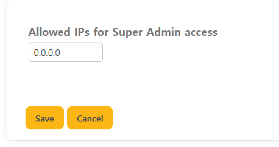Click the Cancel button
Image resolution: width=279 pixels, height=147 pixels.
[90, 118]
